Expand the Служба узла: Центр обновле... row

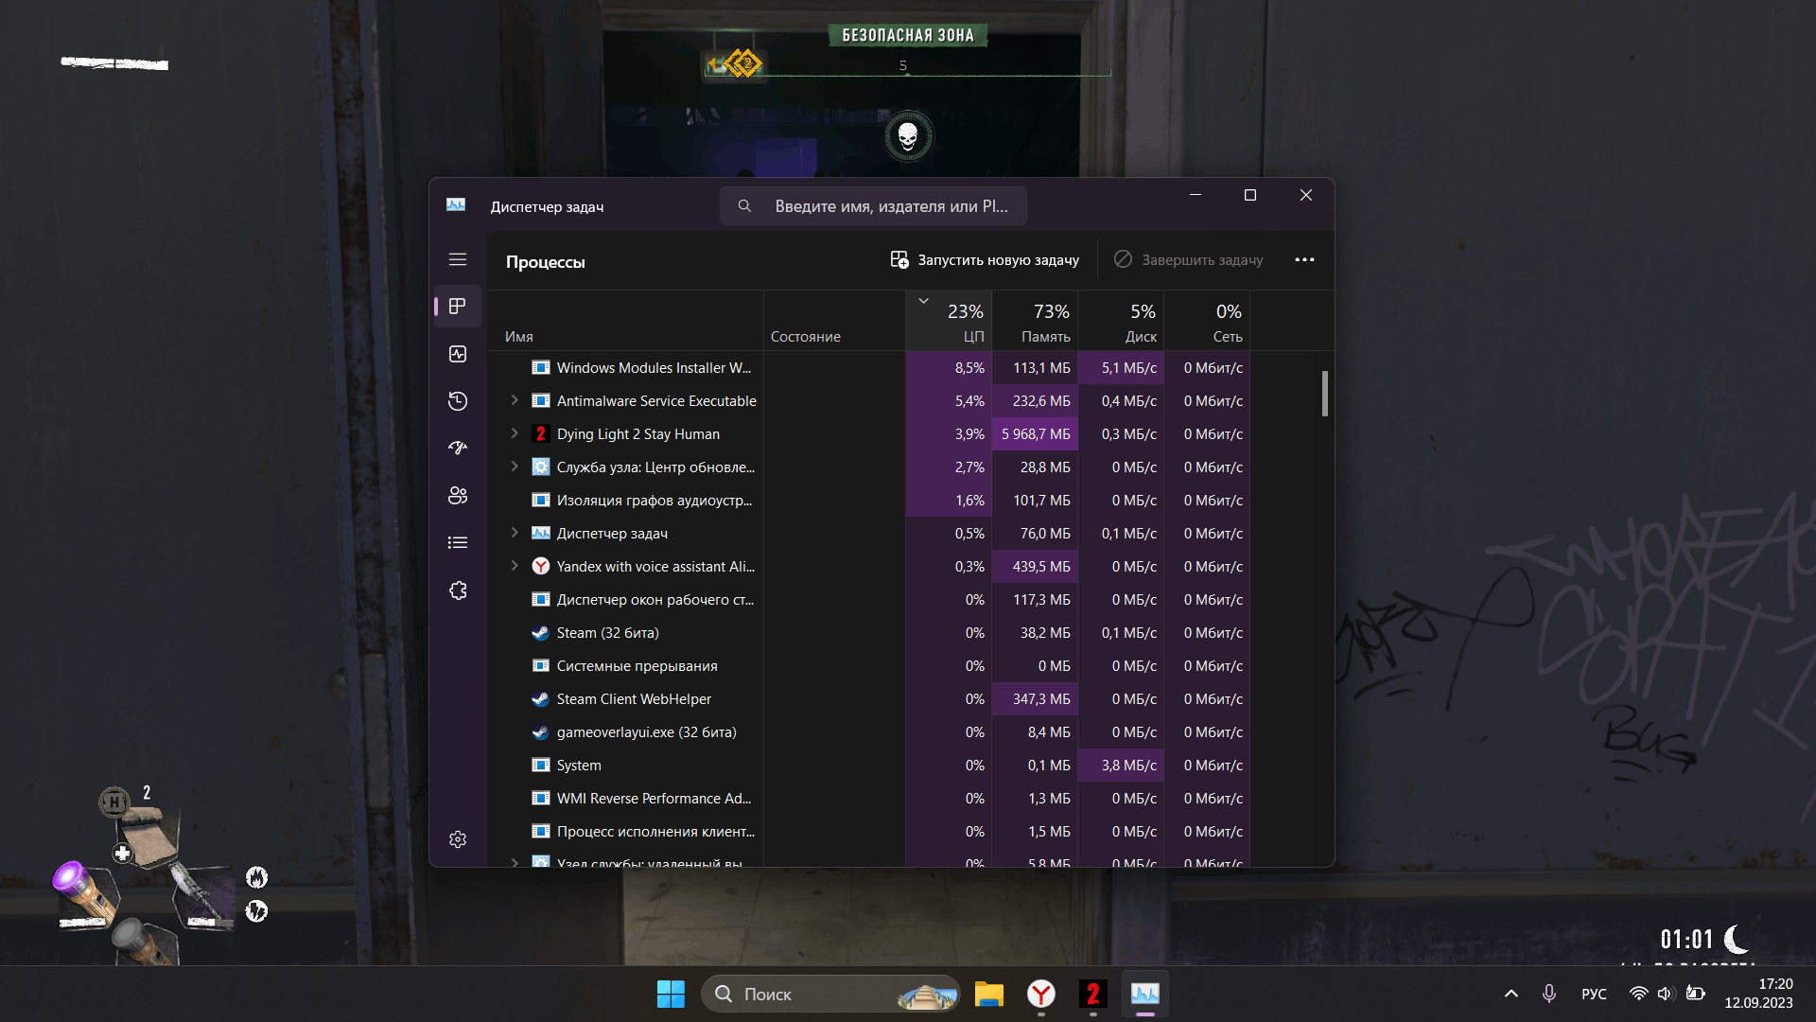click(x=515, y=467)
